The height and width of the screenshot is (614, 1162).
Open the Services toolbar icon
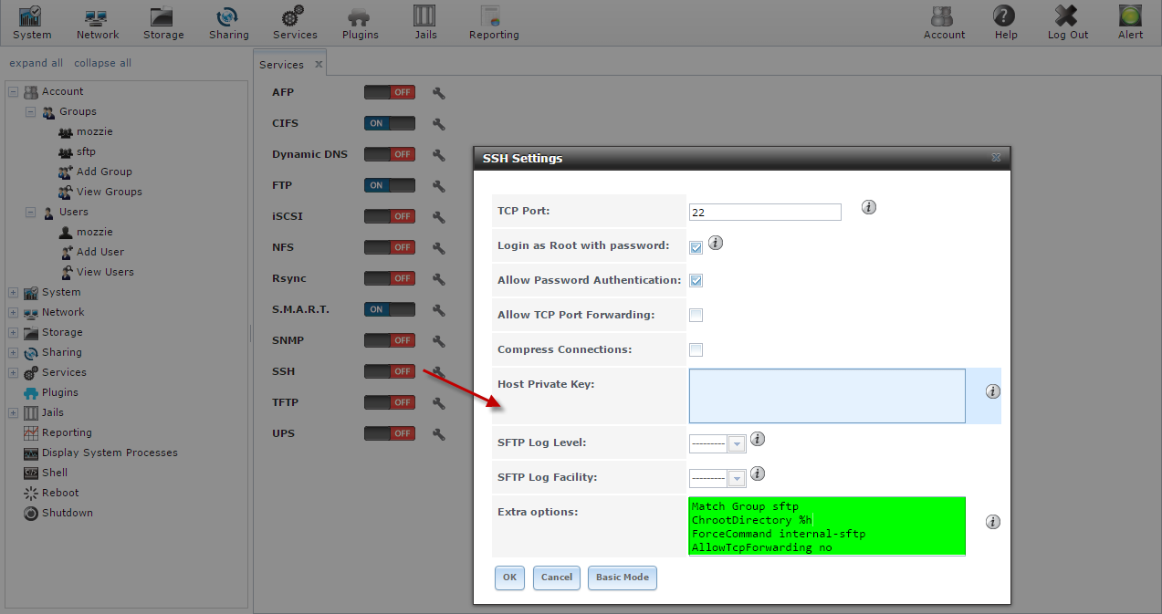click(294, 23)
